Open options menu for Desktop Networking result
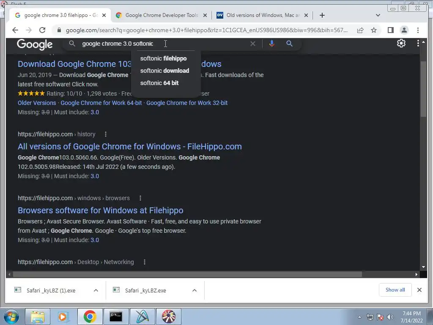Viewport: 433px width, 325px height. [x=145, y=262]
